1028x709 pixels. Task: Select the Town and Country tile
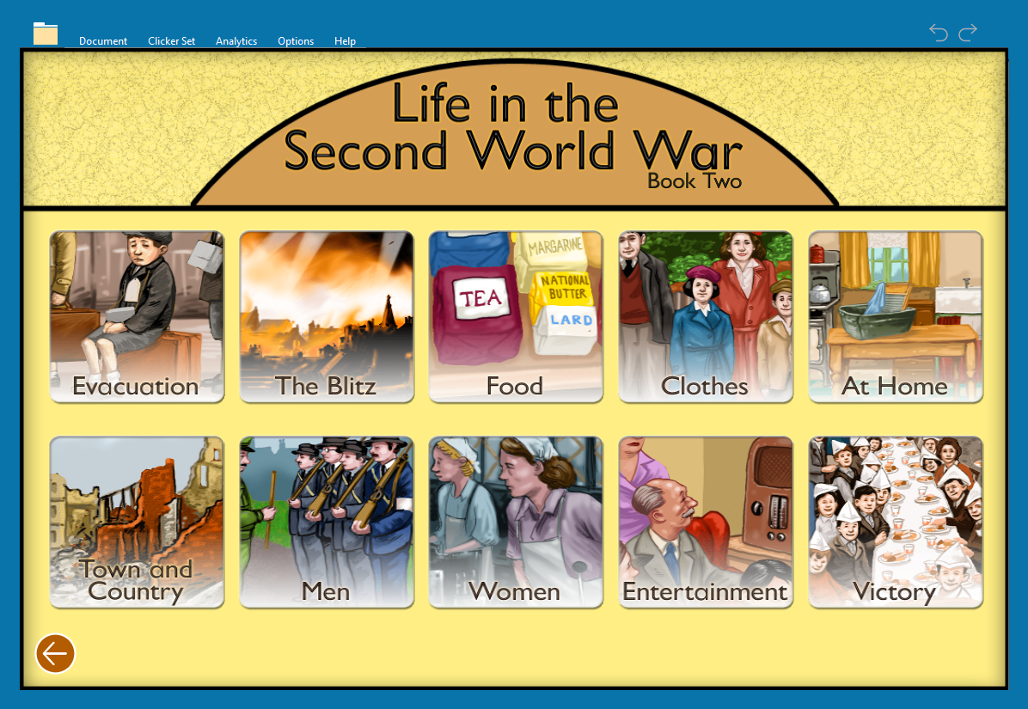tap(137, 522)
